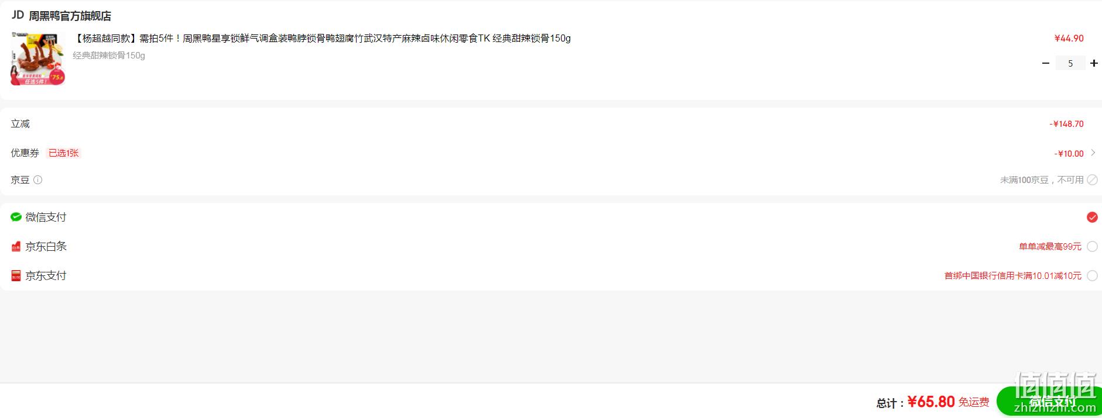This screenshot has width=1102, height=418.
Task: Increase quantity with the plus icon
Action: (x=1094, y=63)
